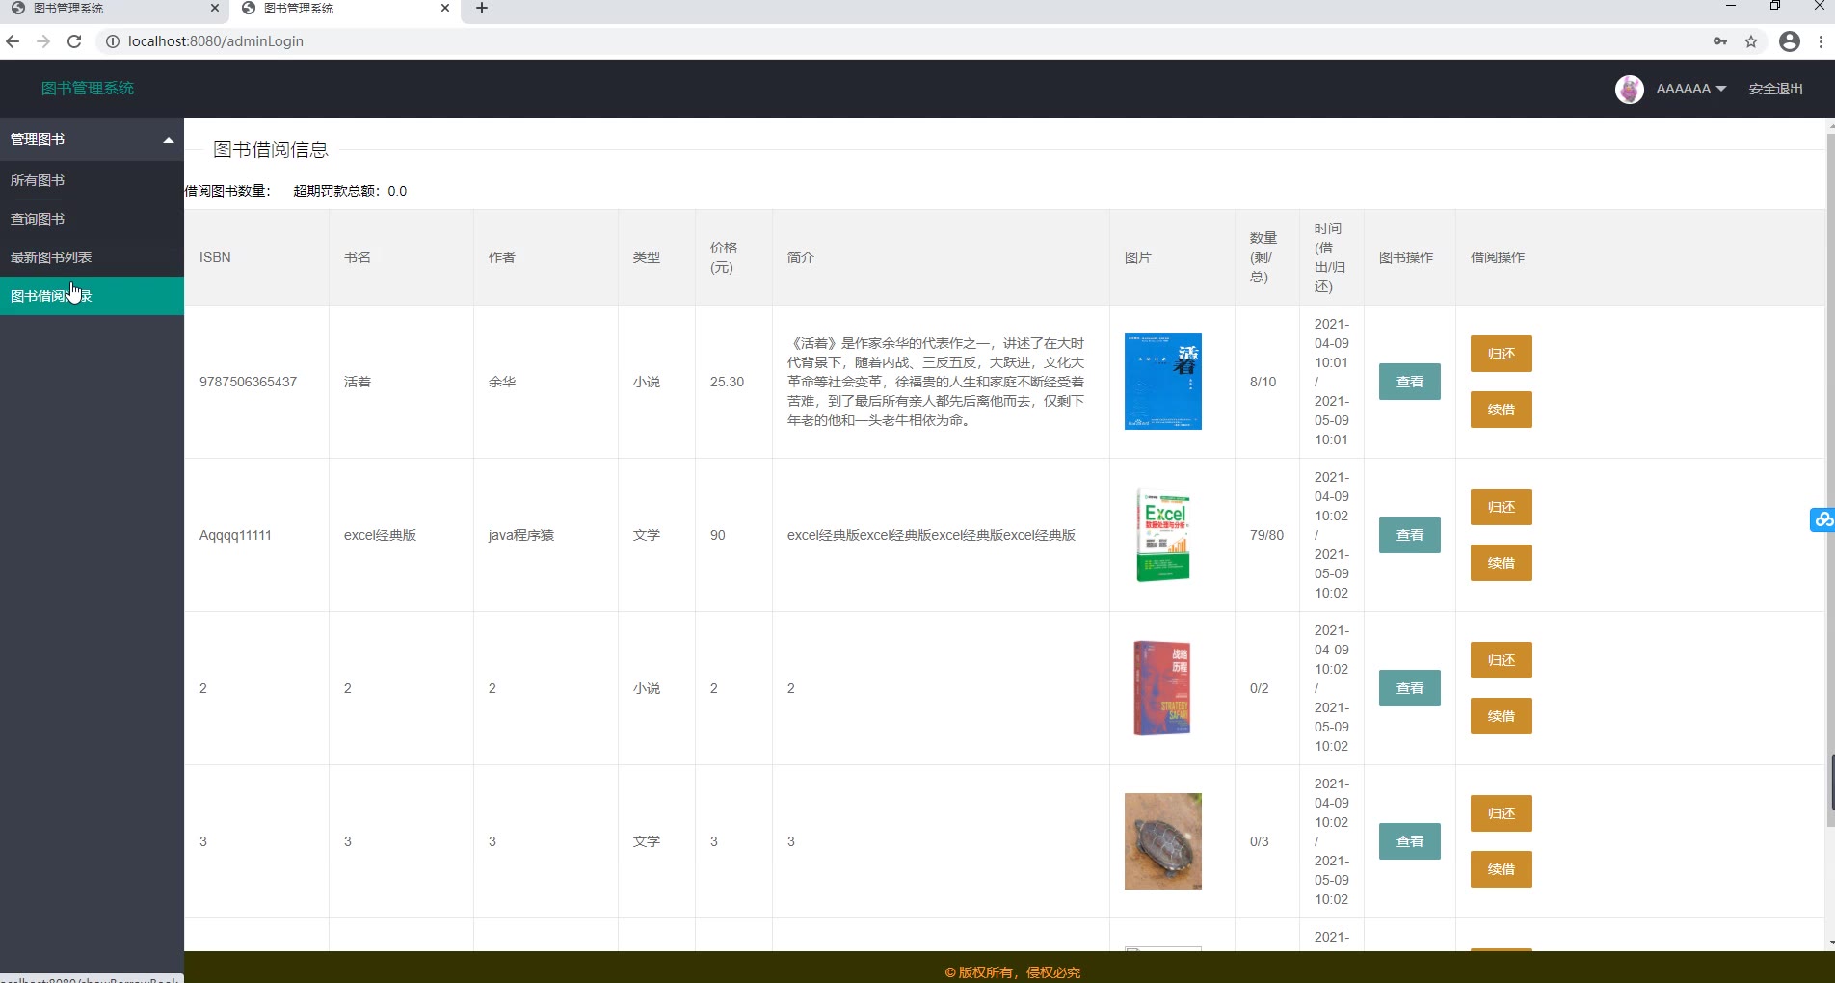This screenshot has height=983, width=1835.
Task: View site information icon in address bar
Action: pos(112,41)
